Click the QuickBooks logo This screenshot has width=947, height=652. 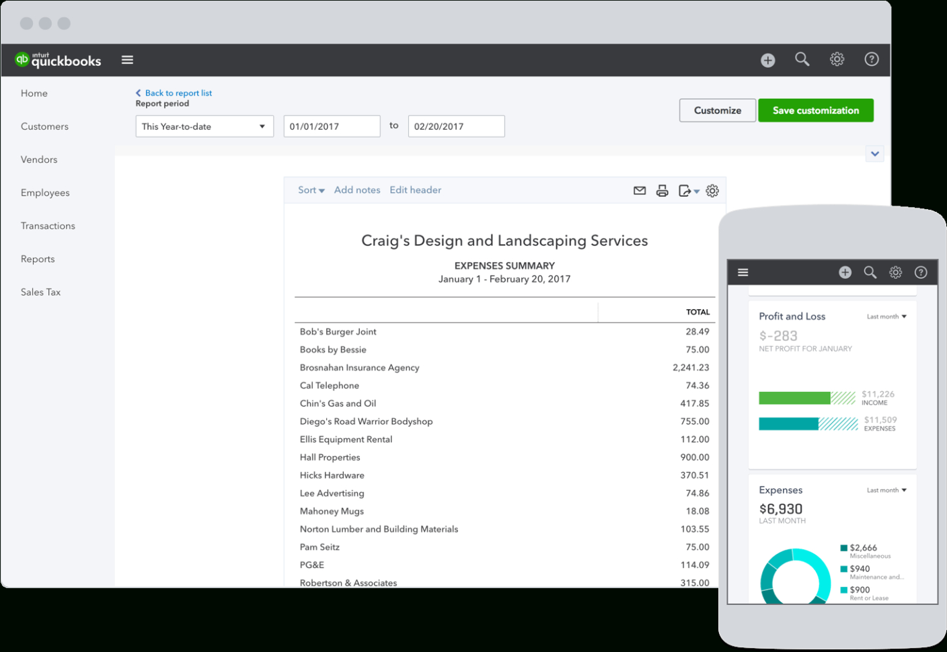[57, 59]
